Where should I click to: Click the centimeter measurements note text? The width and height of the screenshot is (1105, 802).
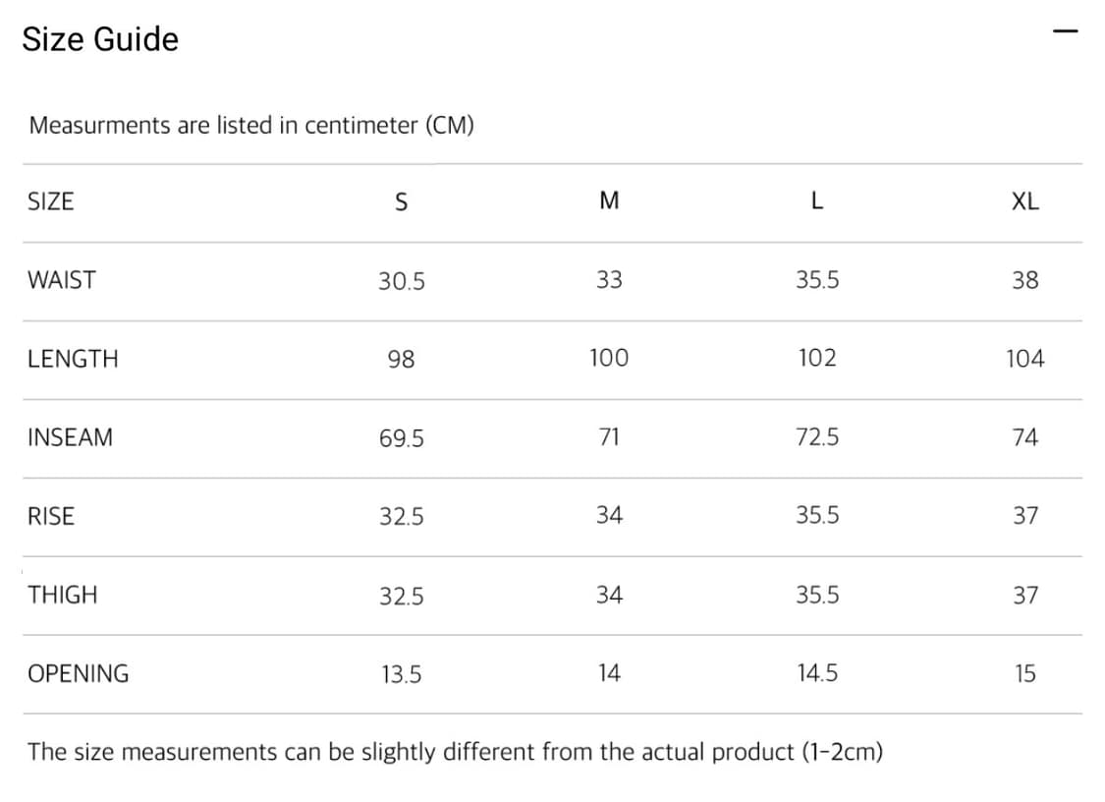click(x=251, y=126)
